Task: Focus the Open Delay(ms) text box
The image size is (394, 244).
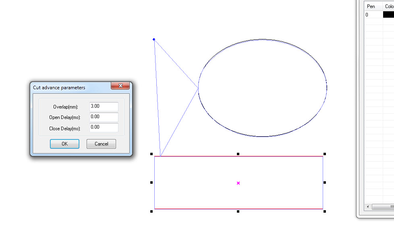Action: 104,117
